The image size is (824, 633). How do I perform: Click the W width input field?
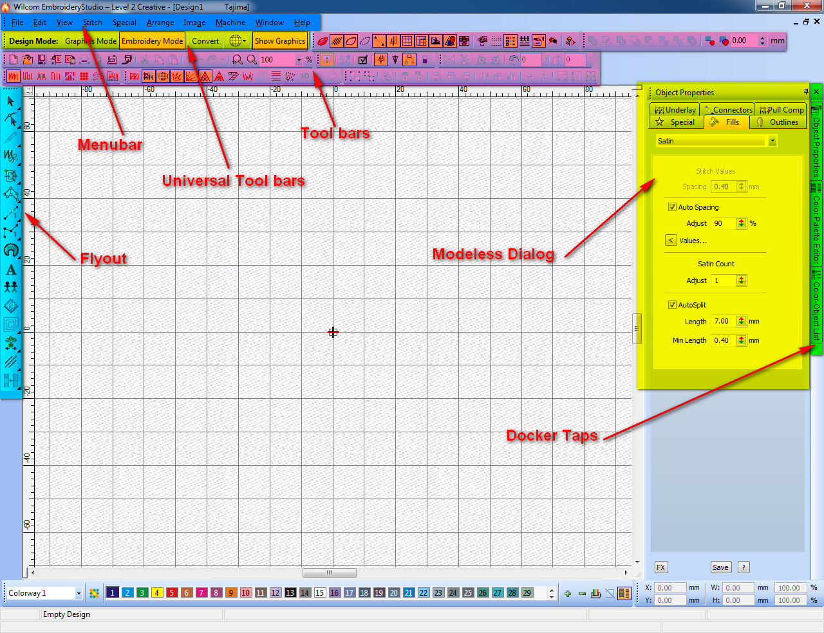(738, 588)
